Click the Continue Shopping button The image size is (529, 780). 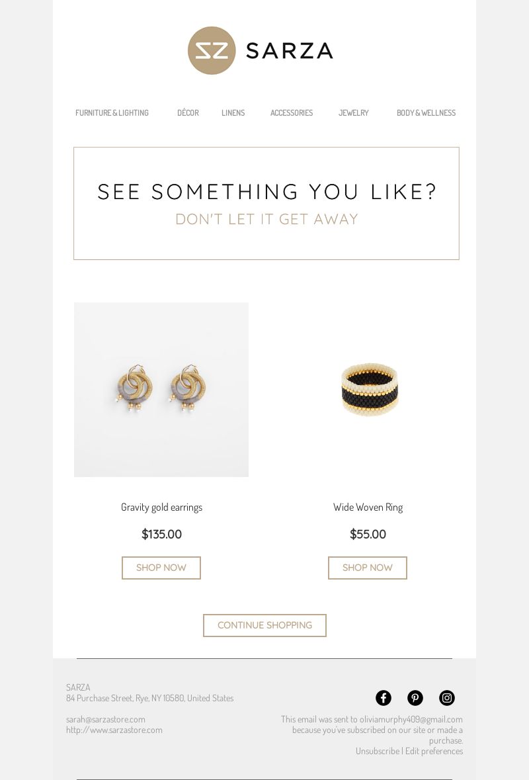point(264,625)
